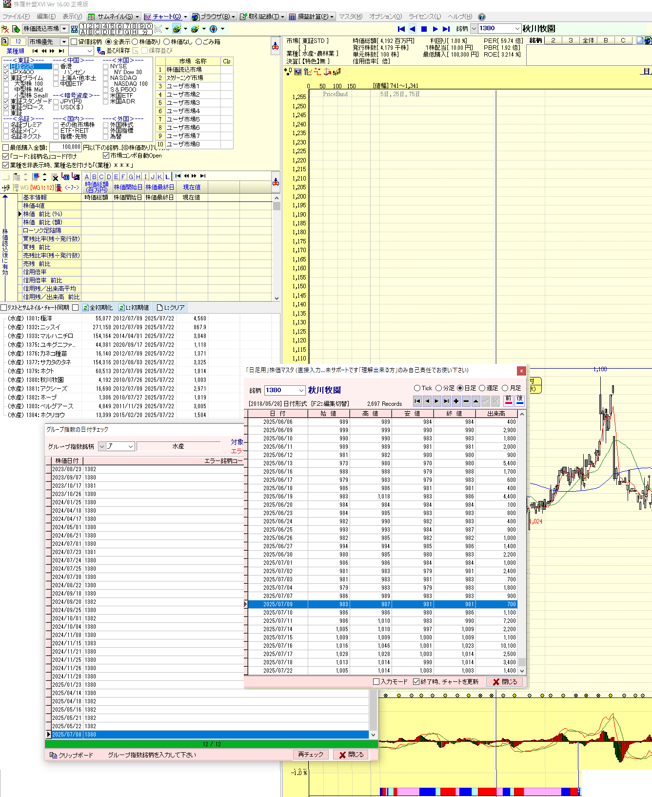The height and width of the screenshot is (797, 652).
Task: Select column tab letter L
Action: pos(167,177)
